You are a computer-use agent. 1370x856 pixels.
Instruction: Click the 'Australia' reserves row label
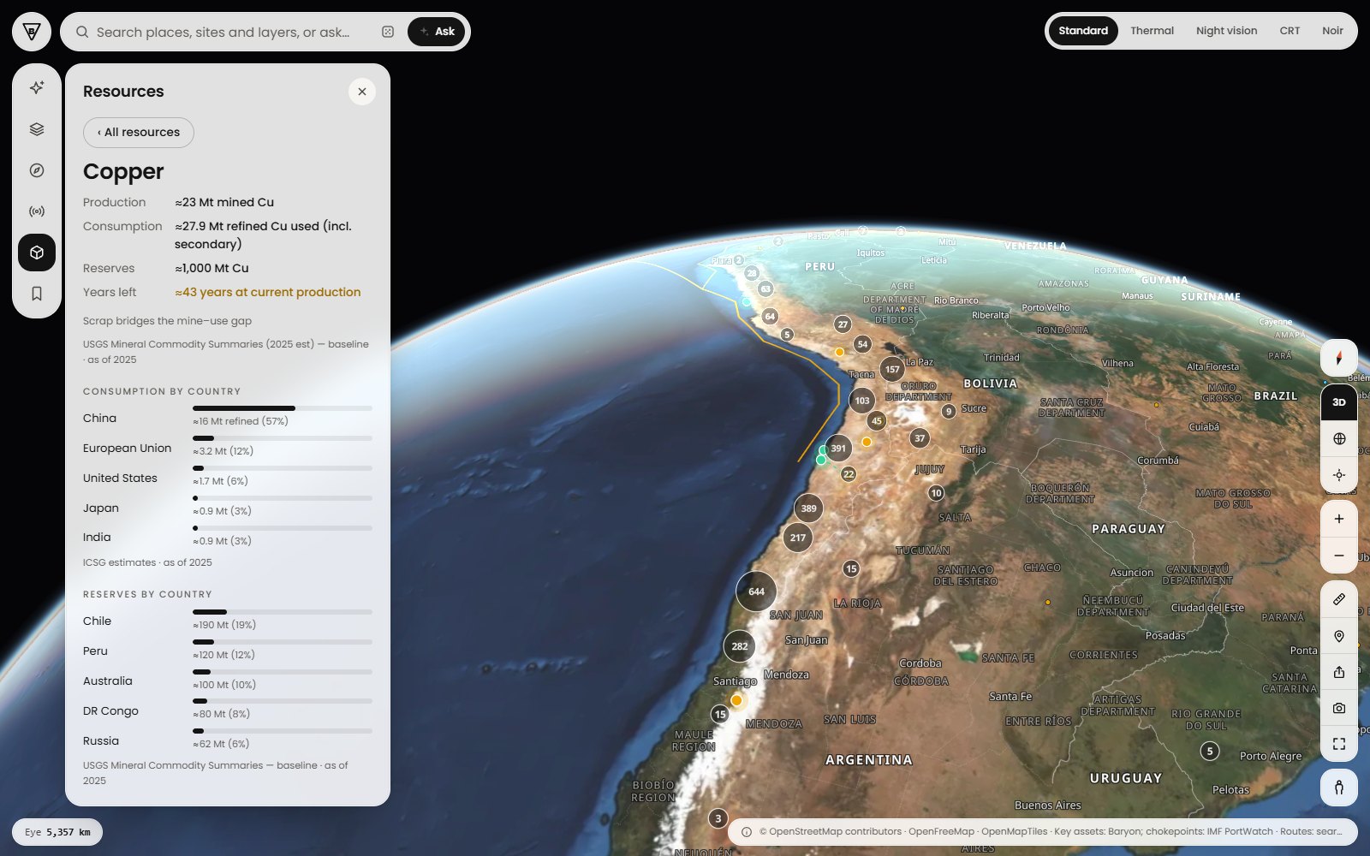point(108,681)
